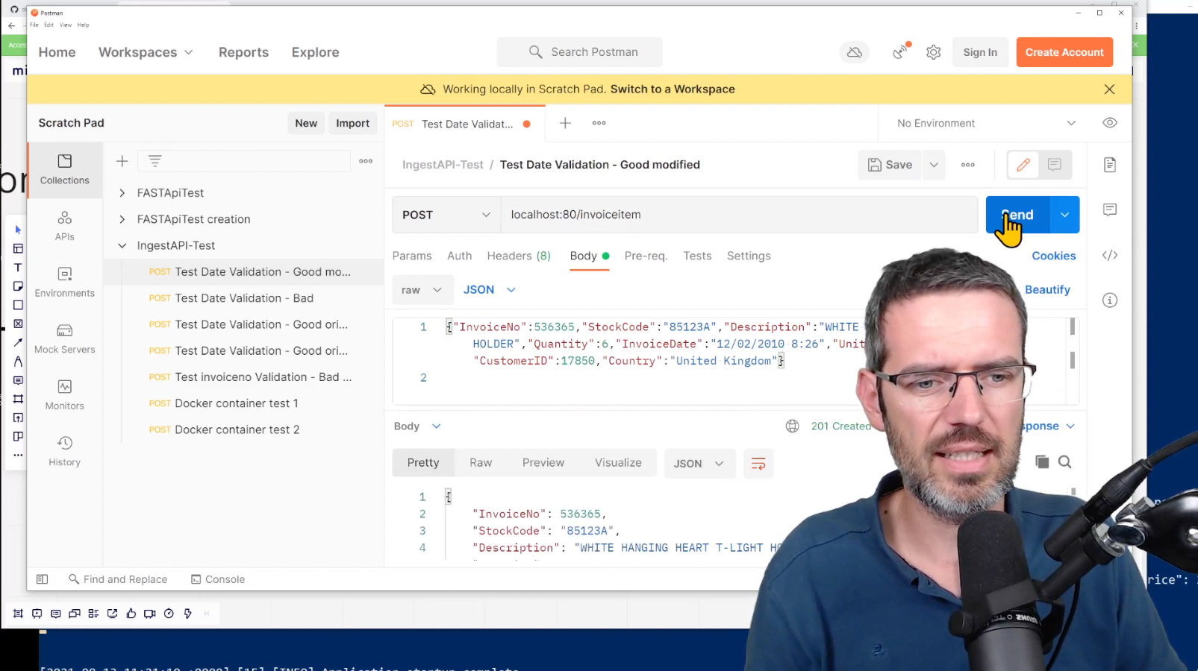Open the History sidebar panel
The height and width of the screenshot is (671, 1198).
[65, 451]
